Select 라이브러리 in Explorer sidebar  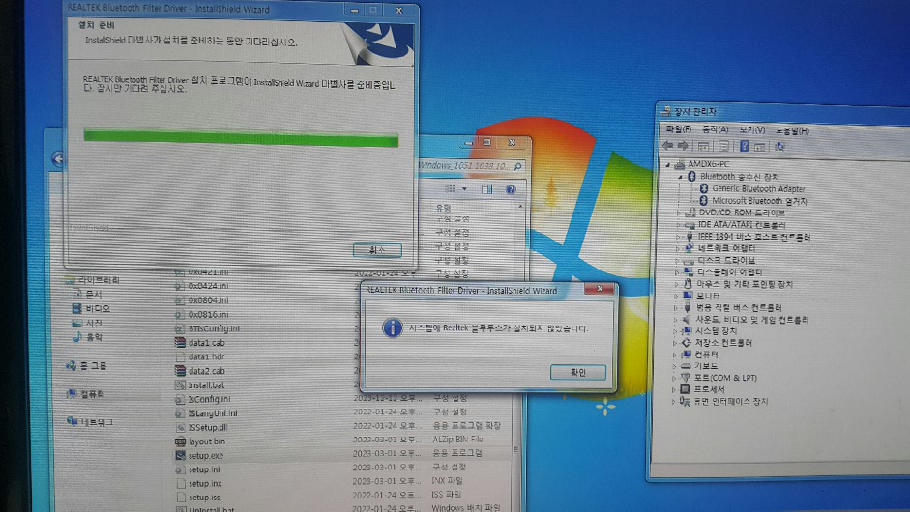93,280
